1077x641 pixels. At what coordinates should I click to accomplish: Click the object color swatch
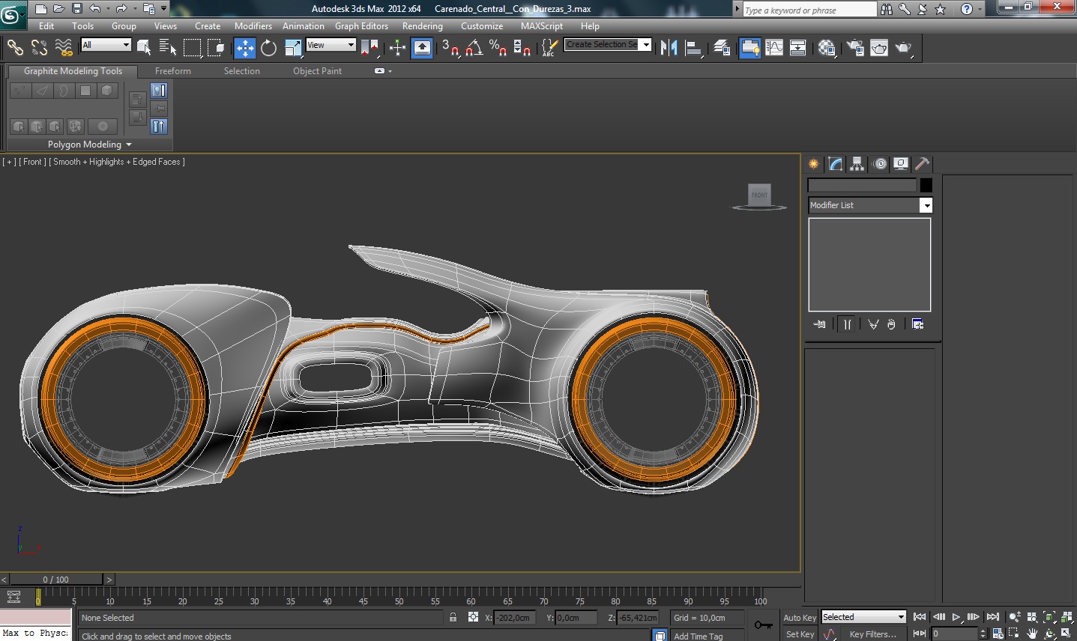[x=926, y=185]
